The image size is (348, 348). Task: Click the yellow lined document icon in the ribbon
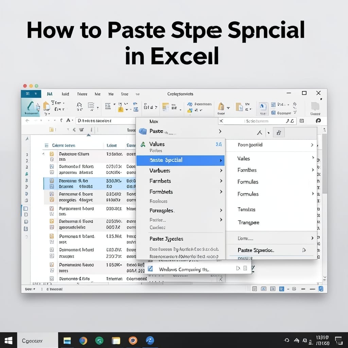[166, 107]
